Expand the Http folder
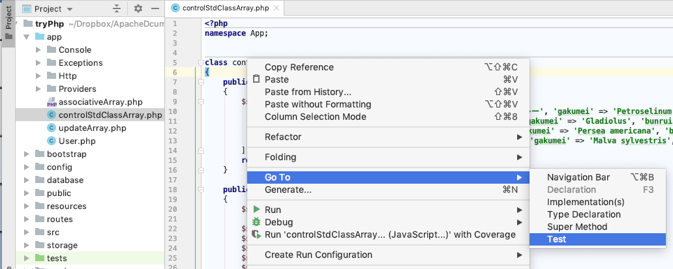 pyautogui.click(x=38, y=76)
